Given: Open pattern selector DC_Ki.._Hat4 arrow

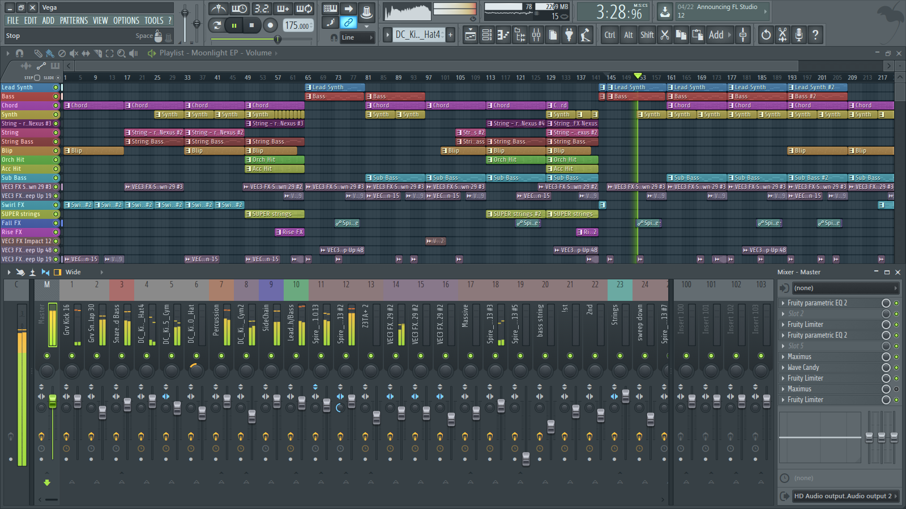Looking at the screenshot, I should point(388,35).
